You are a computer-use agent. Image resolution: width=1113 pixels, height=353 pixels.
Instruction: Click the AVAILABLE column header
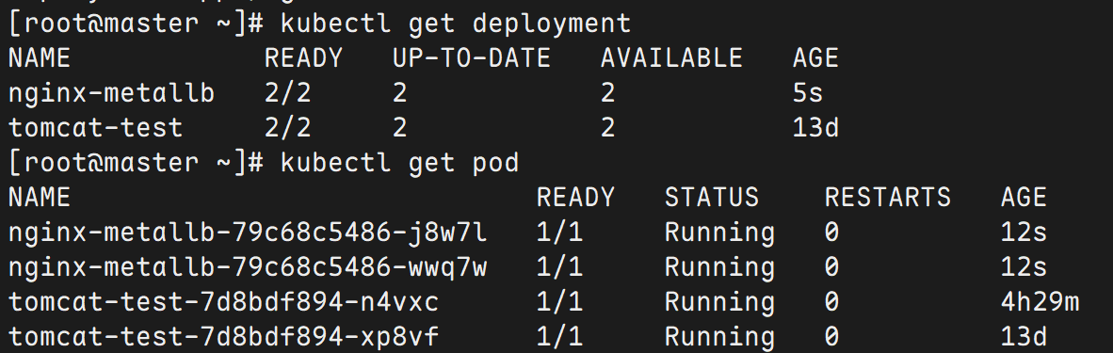tap(672, 58)
